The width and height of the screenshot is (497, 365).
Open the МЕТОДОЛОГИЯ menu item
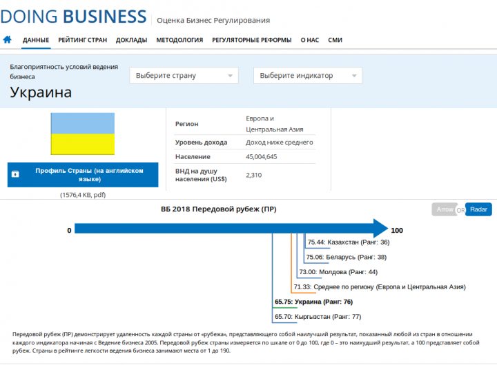(x=179, y=40)
